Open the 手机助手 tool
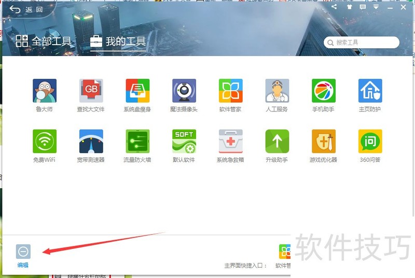The image size is (415, 278). (x=324, y=91)
